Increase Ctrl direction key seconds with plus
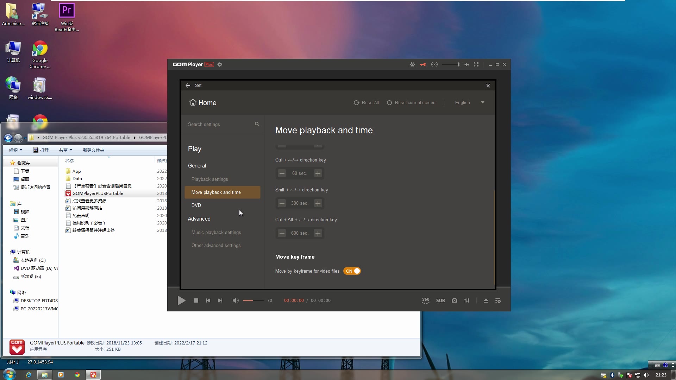This screenshot has width=676, height=380. (318, 173)
